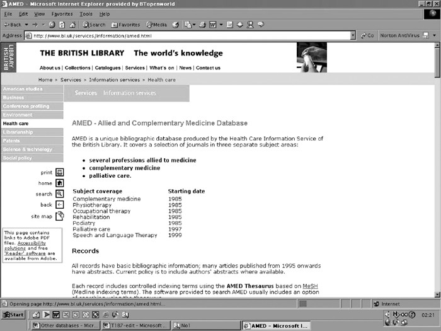Click the Go button beside the address bar
This screenshot has height=331, width=441.
point(367,35)
